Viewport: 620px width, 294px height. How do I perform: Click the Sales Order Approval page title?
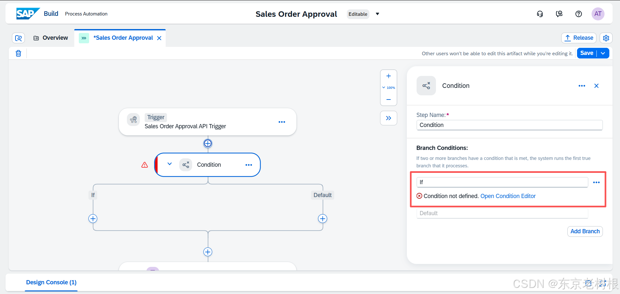[x=296, y=14]
